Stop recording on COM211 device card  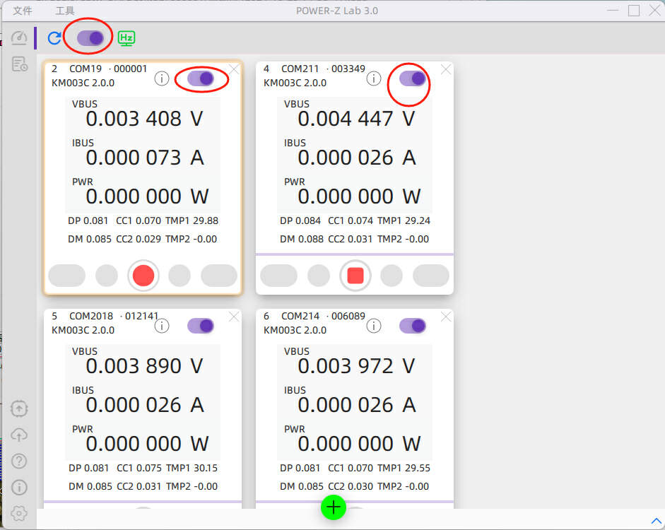pyautogui.click(x=355, y=276)
